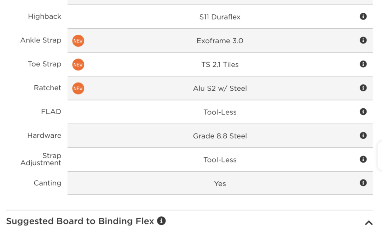Click info icon beside Suggested Board to Binding Flex
Image resolution: width=382 pixels, height=239 pixels.
point(161,221)
